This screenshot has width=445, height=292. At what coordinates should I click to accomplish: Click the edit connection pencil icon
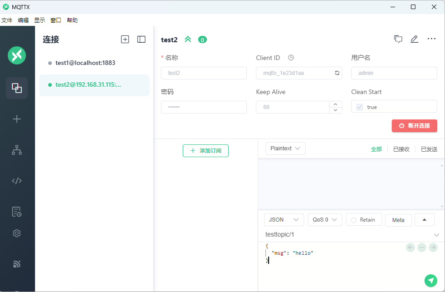414,39
